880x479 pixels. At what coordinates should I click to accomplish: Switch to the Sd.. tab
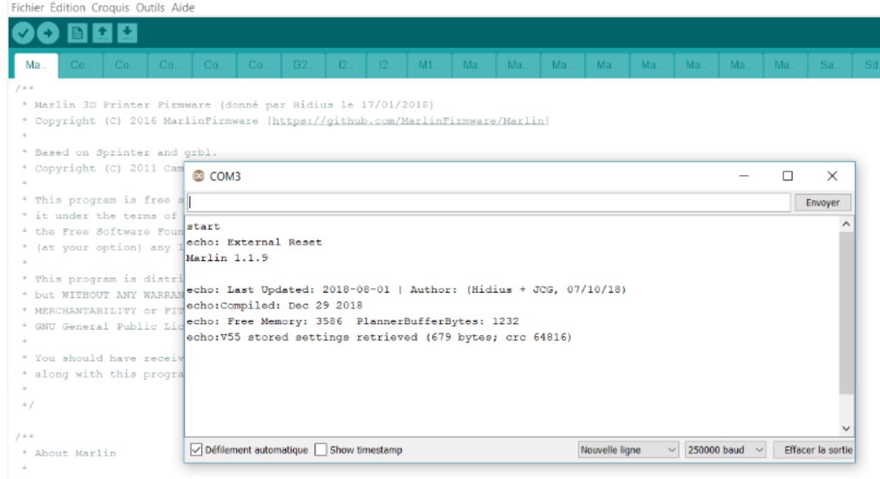[x=868, y=65]
